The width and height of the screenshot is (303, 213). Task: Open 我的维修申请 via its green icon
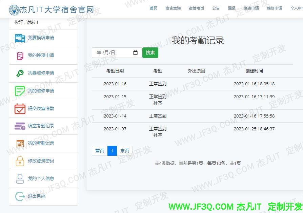pyautogui.click(x=20, y=91)
